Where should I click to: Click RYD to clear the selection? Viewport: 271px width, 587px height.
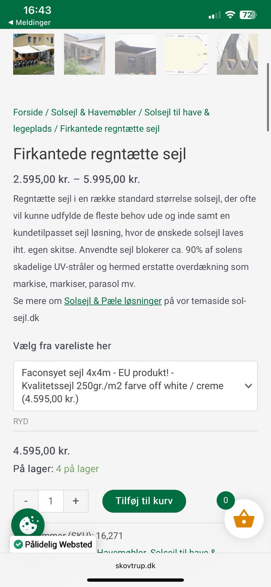pyautogui.click(x=21, y=421)
